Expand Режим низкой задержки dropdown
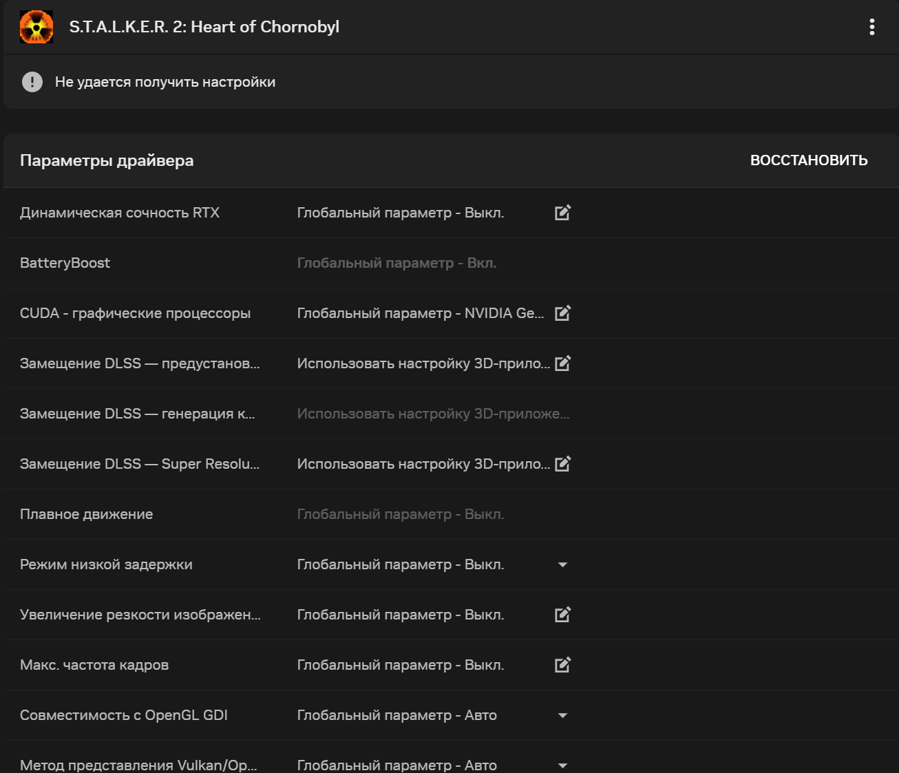Image resolution: width=899 pixels, height=773 pixels. [562, 564]
